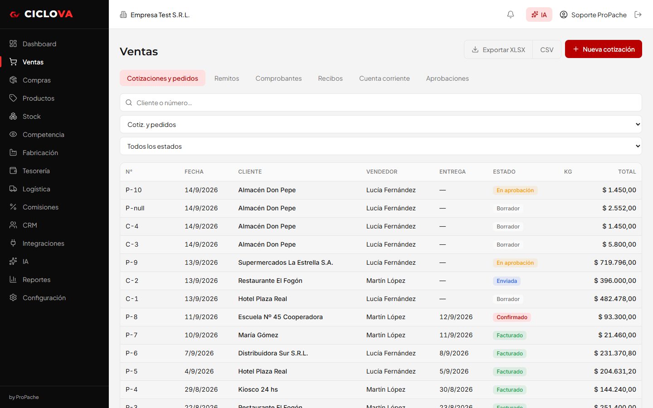Open the IA sparkle icon in sidebar
The width and height of the screenshot is (653, 408).
(x=13, y=261)
